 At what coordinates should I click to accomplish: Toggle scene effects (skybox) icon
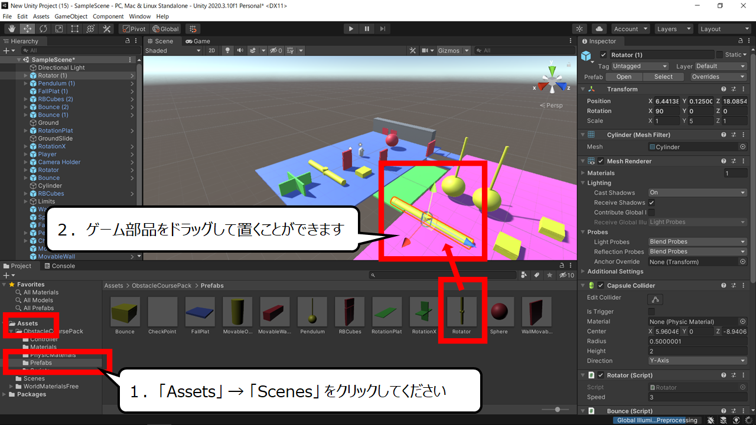(253, 51)
